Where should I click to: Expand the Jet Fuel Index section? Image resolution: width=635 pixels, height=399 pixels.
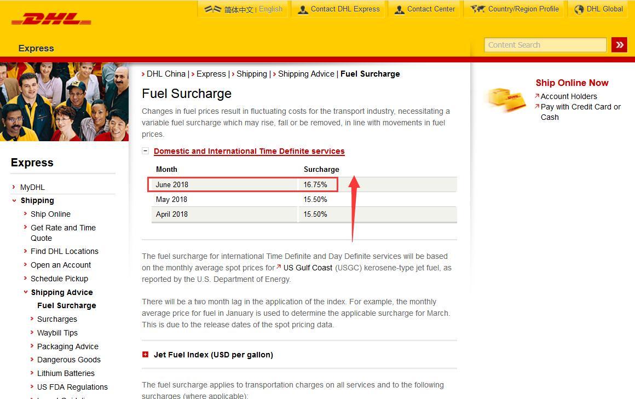(146, 355)
